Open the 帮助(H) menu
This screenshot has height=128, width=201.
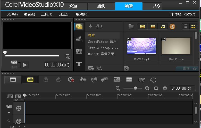point(81,14)
